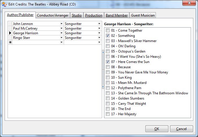Viewport: 198px width, 137px height.
Task: Open the Paul McCartney name dropdown
Action: tap(62, 28)
